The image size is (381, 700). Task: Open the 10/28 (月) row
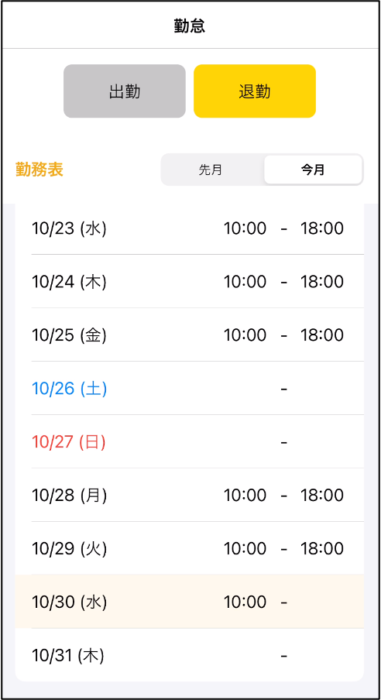tap(190, 495)
